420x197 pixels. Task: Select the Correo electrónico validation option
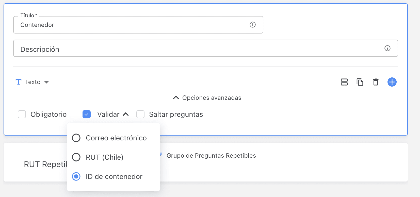click(76, 138)
